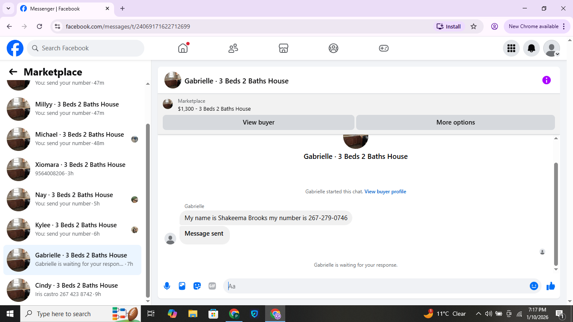Open the Michael conversation
Screen dimensions: 573x322
tap(72, 139)
